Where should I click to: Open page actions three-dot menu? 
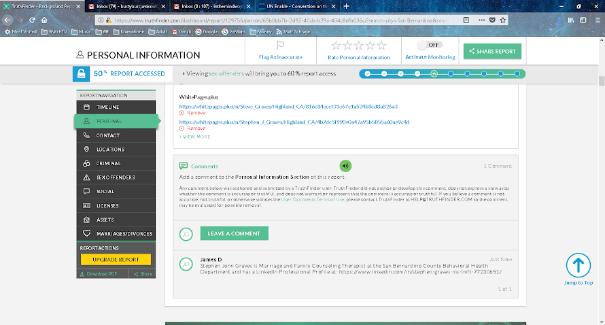tap(481, 20)
